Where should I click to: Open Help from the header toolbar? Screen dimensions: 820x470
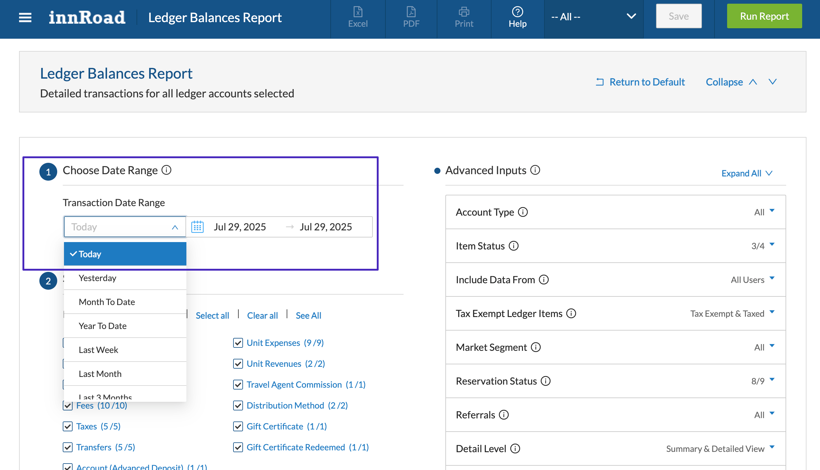[517, 17]
